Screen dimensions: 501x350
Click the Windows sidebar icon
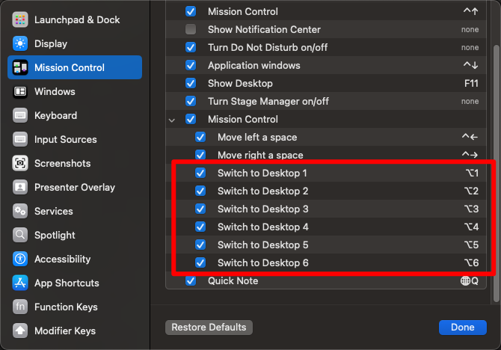tap(20, 91)
